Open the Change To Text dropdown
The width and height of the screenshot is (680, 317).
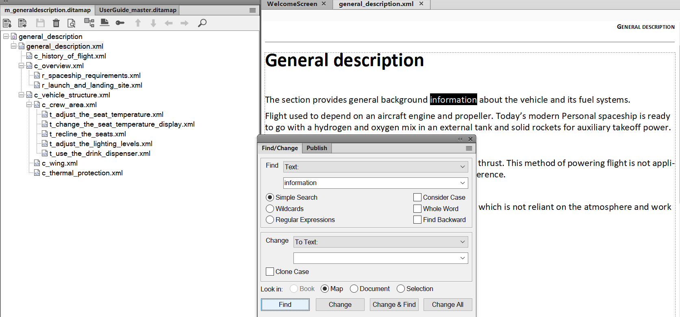point(380,242)
